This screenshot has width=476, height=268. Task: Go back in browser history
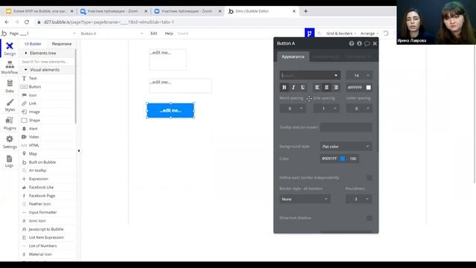click(x=7, y=22)
